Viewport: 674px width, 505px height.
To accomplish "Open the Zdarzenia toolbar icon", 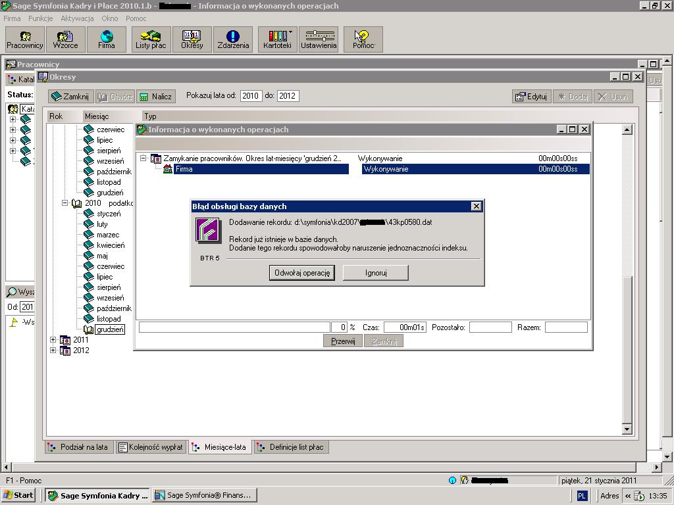I will 233,39.
